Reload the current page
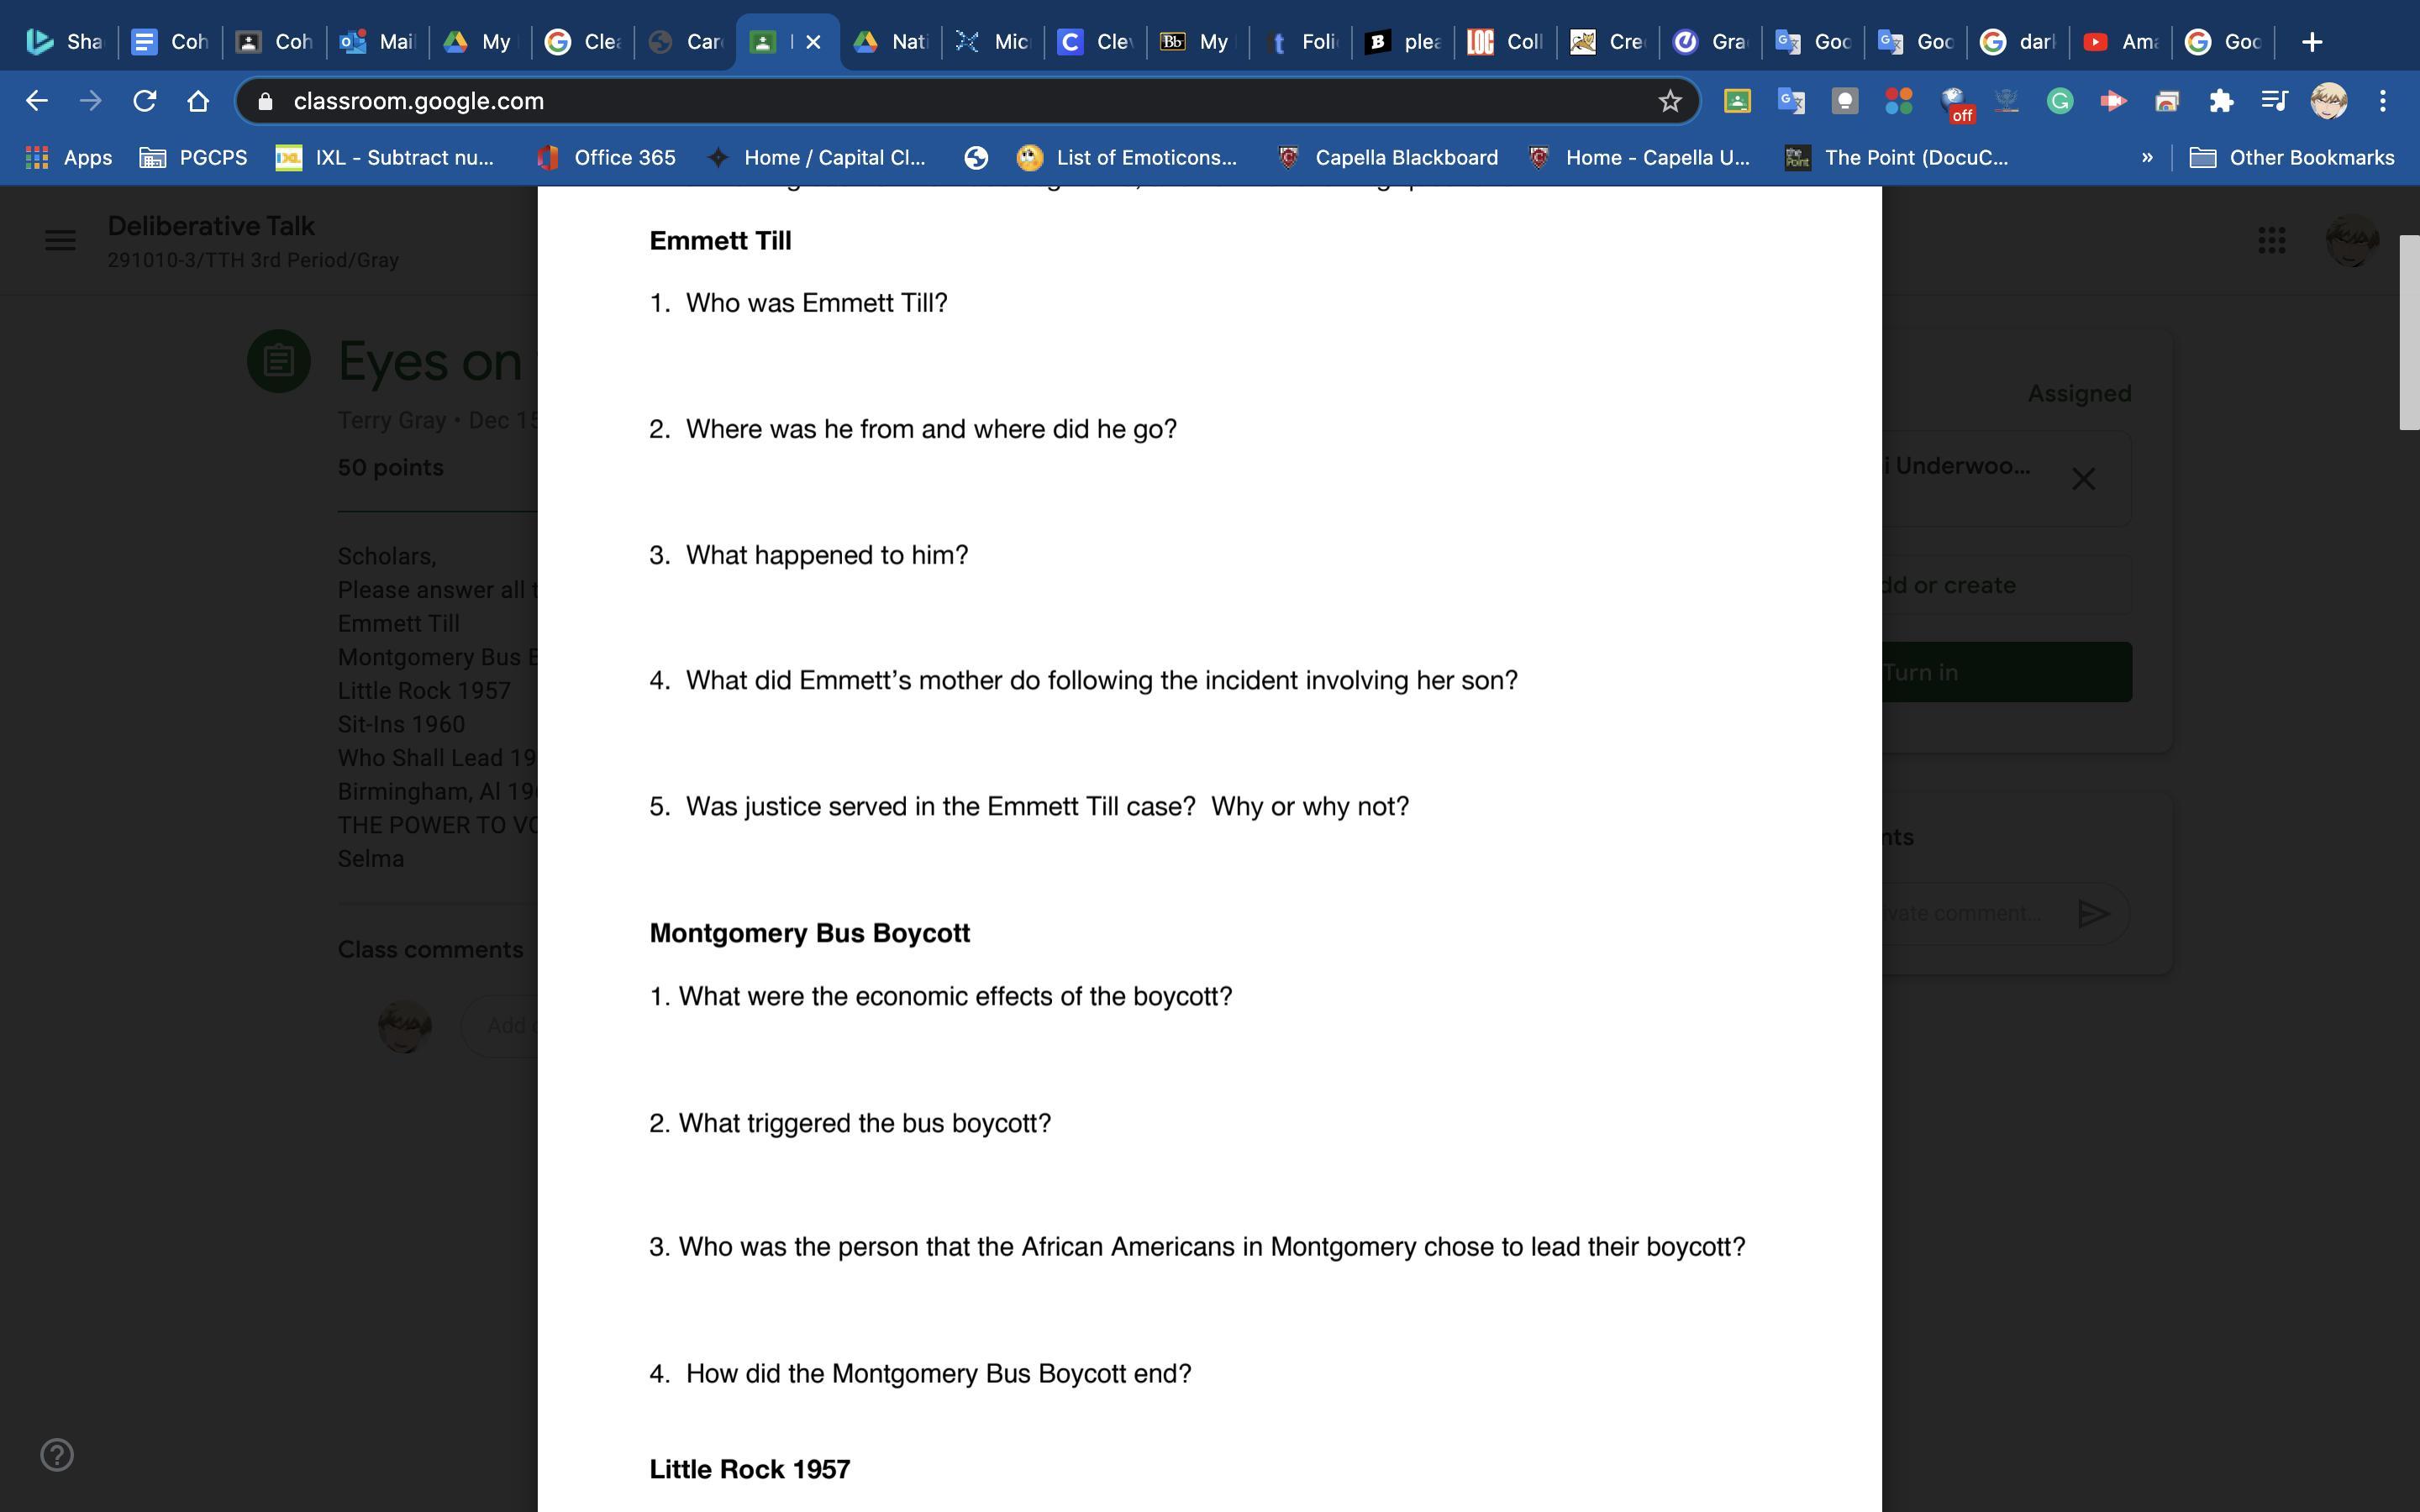Screen dimensions: 2420x1512 tap(145, 101)
